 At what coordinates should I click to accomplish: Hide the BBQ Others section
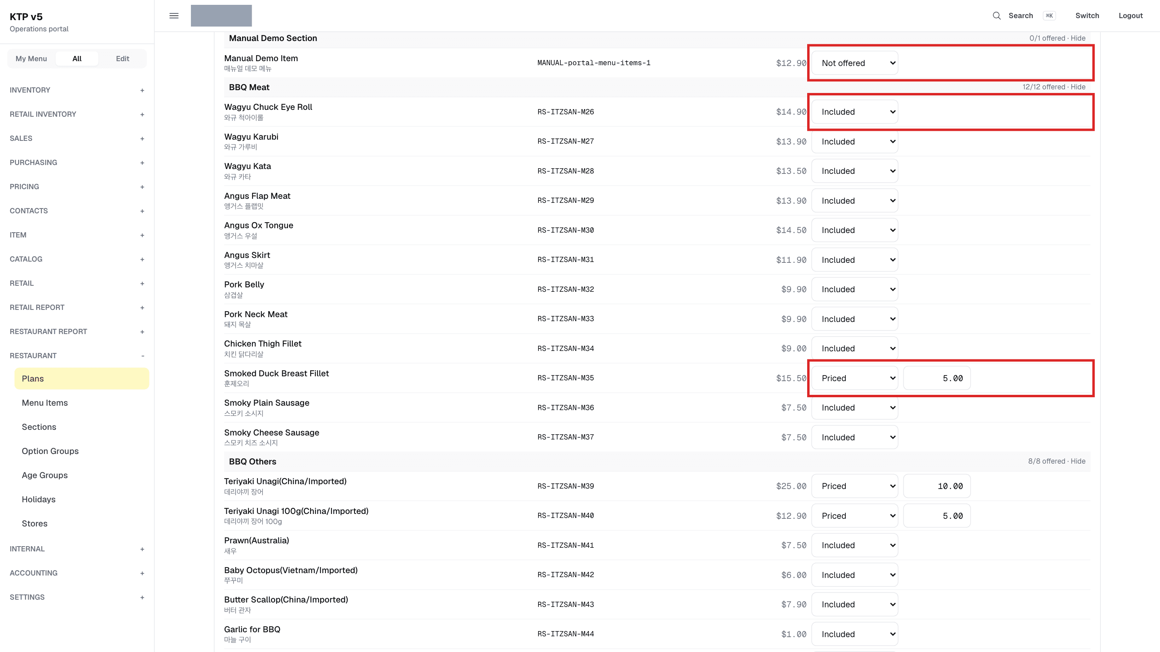click(x=1078, y=461)
